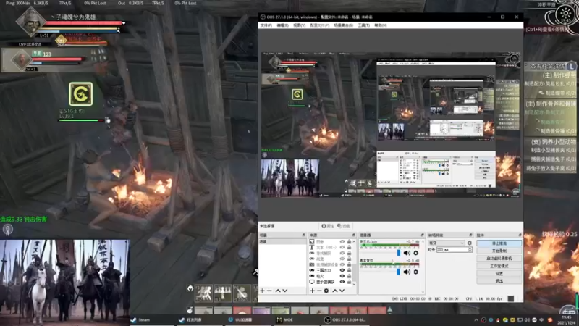Open the 视图(V) menu in OBS
The image size is (579, 326).
(299, 25)
